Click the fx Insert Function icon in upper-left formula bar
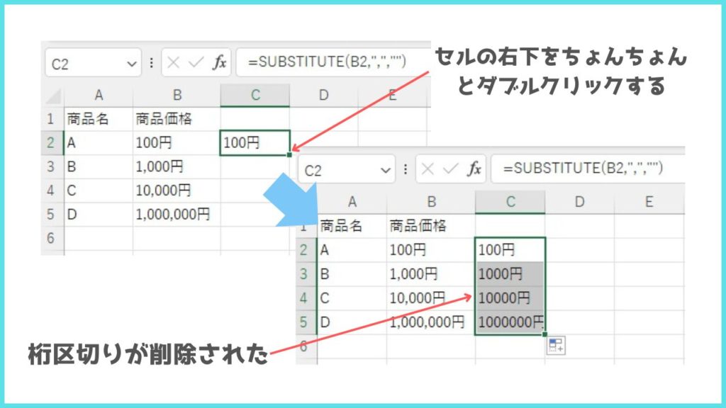This screenshot has height=408, width=726. pyautogui.click(x=219, y=63)
